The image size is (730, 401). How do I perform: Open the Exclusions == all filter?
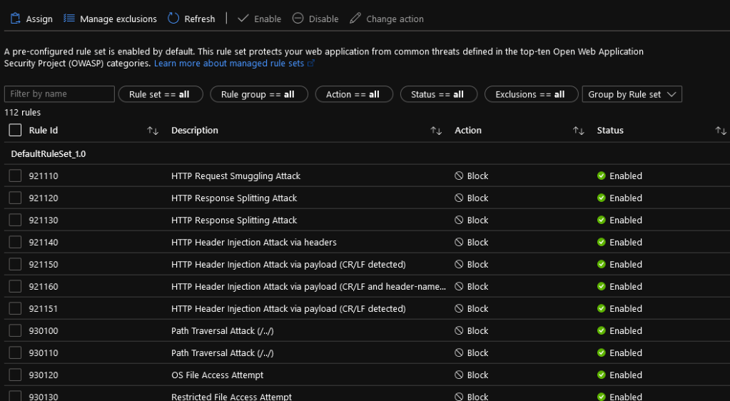(530, 94)
